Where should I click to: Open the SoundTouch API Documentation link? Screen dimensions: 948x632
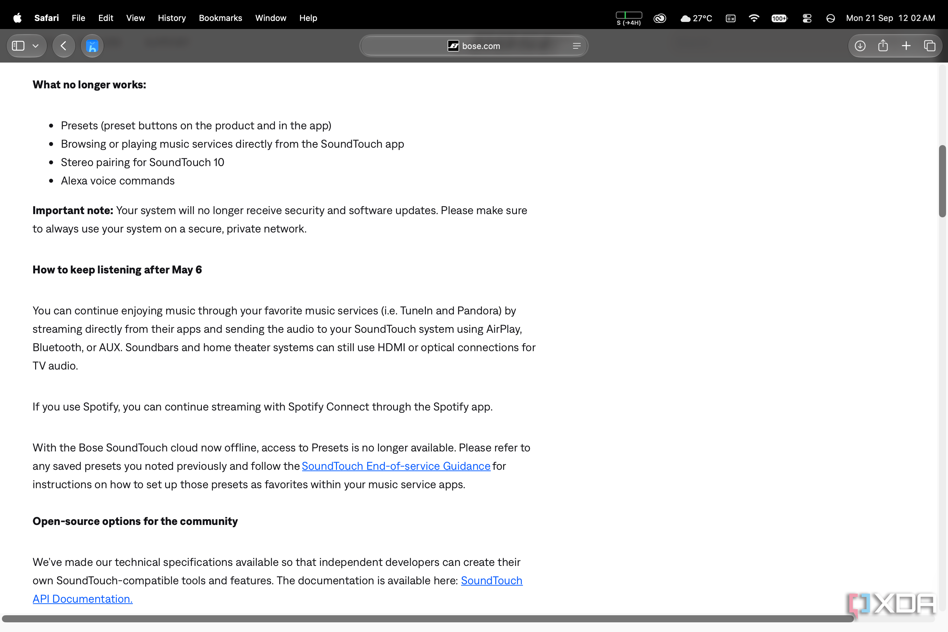(x=491, y=580)
